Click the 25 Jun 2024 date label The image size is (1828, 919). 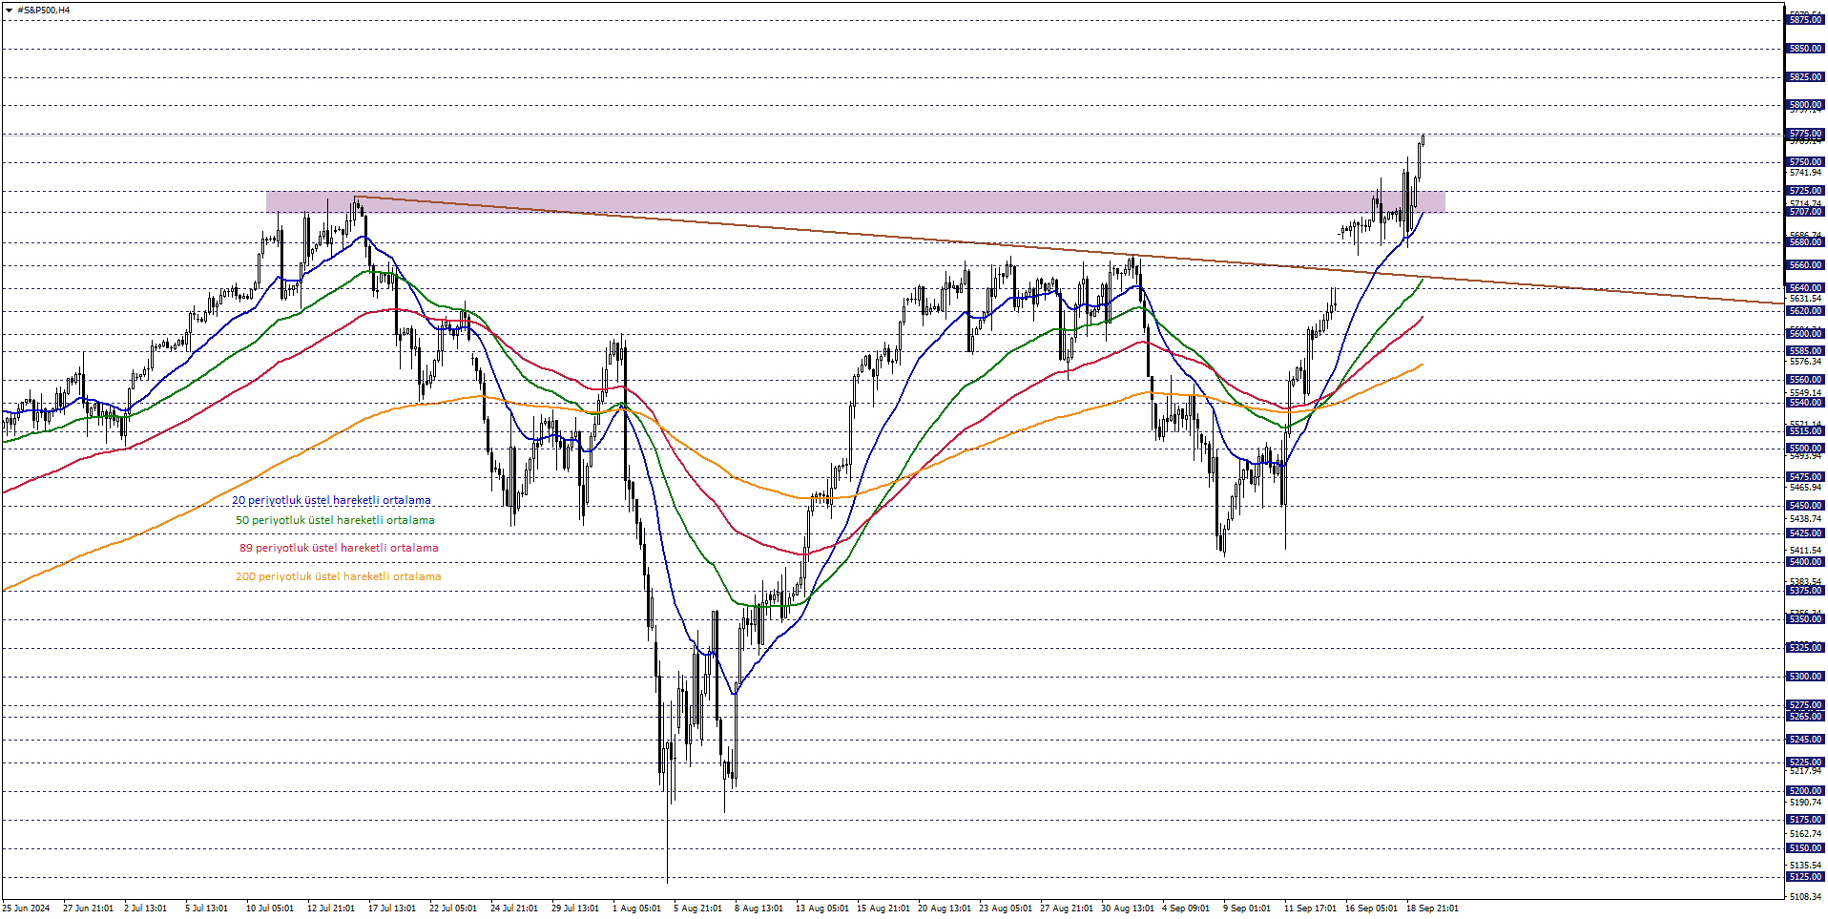coord(26,909)
